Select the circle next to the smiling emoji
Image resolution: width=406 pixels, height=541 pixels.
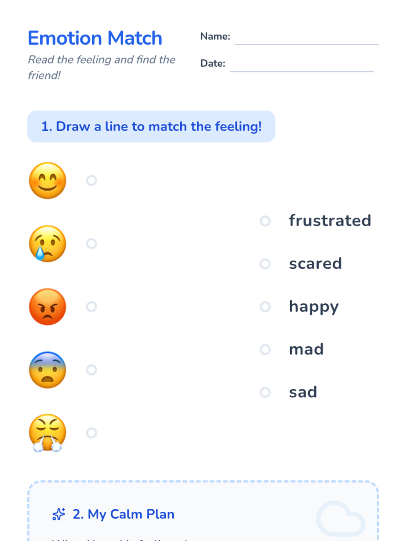[91, 181]
